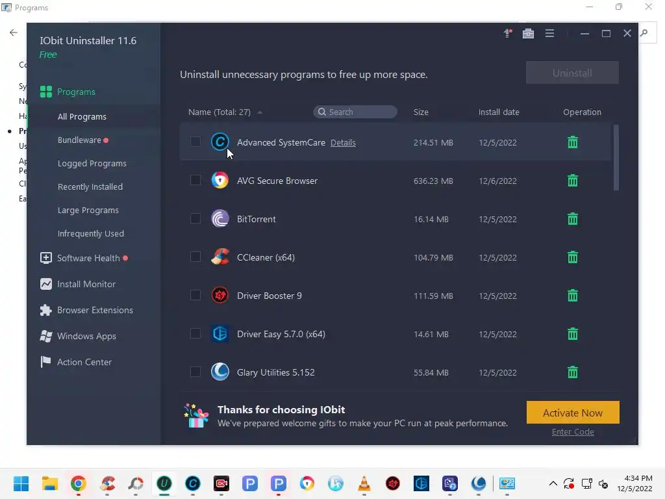This screenshot has width=665, height=499.
Task: Check the AVG Secure Browser checkbox
Action: tap(195, 180)
